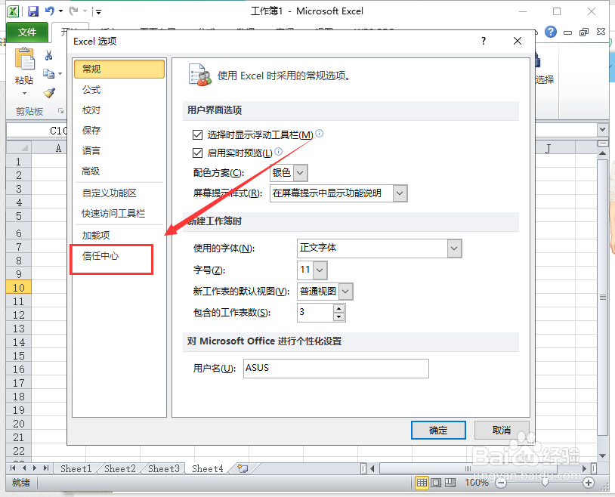Click the Select All corner of worksheet
The image size is (615, 497).
click(x=18, y=147)
